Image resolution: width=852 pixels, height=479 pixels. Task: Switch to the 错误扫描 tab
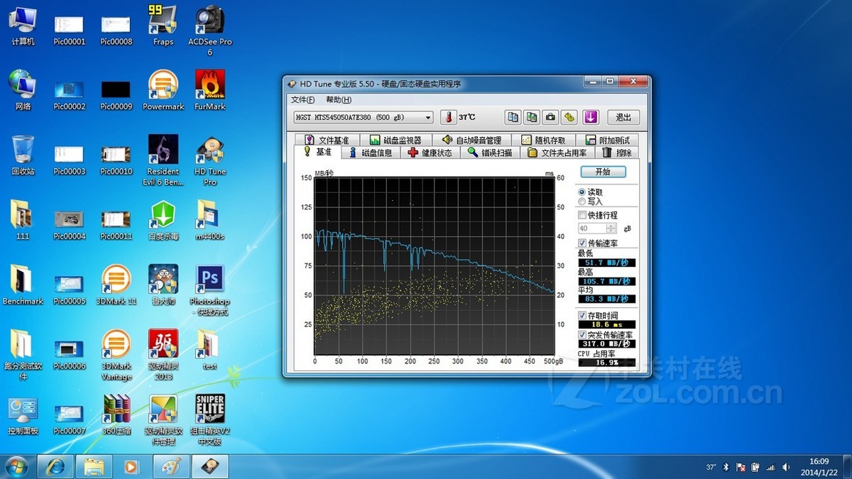[x=490, y=153]
